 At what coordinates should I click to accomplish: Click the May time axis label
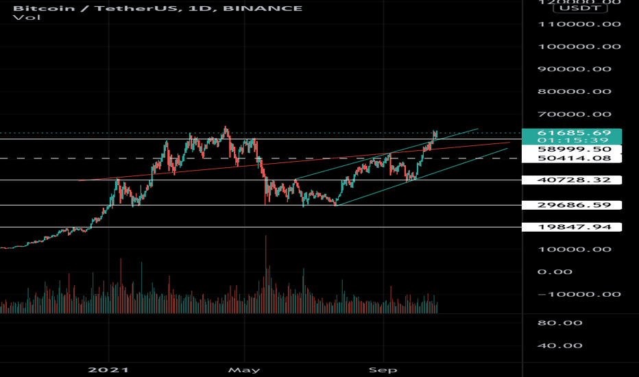pyautogui.click(x=244, y=370)
